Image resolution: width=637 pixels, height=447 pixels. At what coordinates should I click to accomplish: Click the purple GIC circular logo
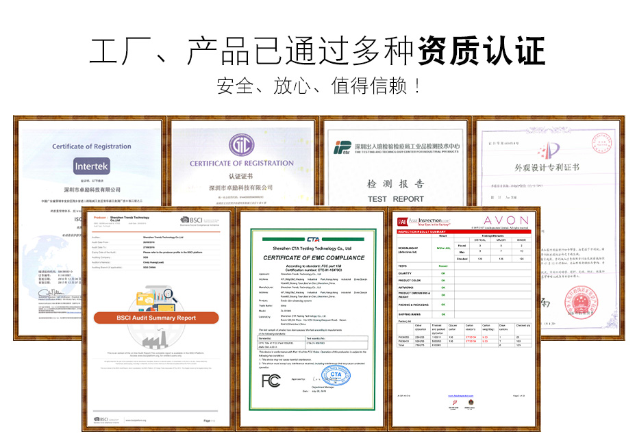pos(241,145)
